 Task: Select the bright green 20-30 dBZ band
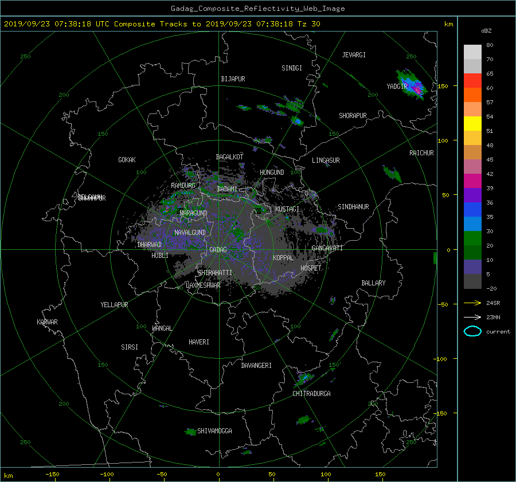click(x=472, y=238)
